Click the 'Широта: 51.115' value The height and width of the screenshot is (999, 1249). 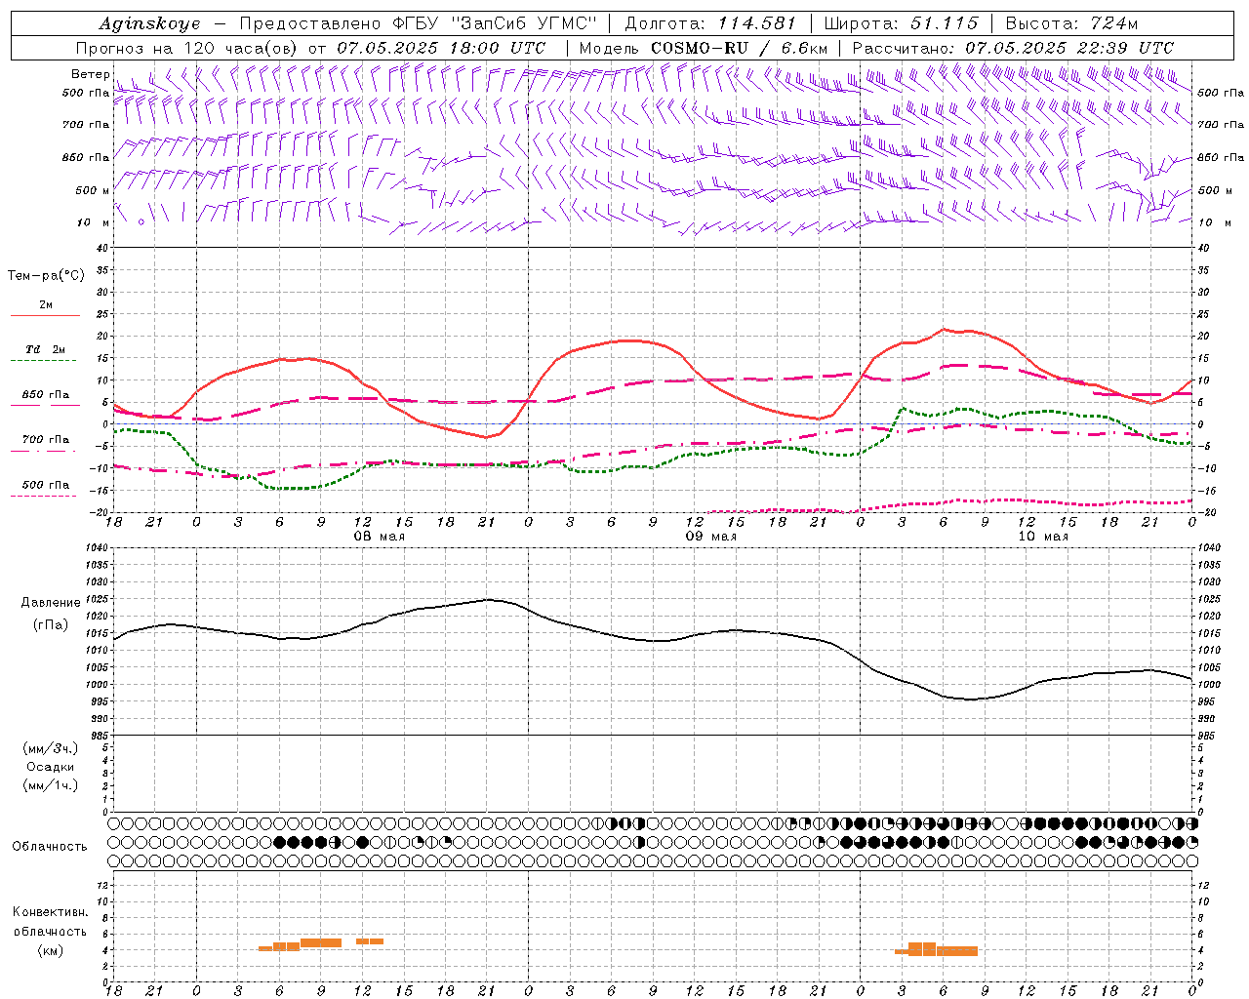(901, 23)
